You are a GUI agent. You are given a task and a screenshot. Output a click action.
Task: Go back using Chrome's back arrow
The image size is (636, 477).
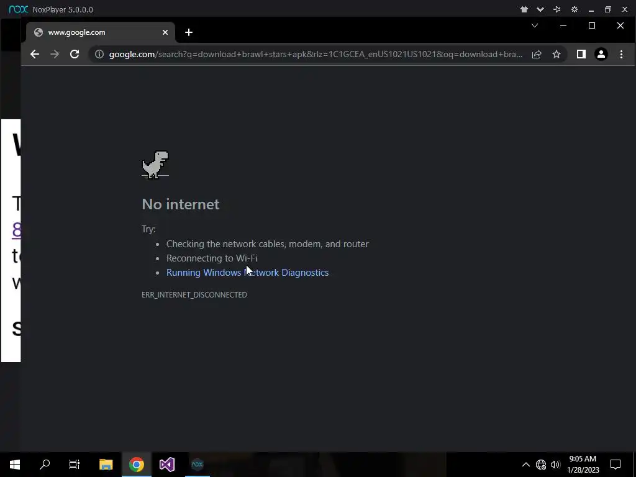(x=35, y=55)
